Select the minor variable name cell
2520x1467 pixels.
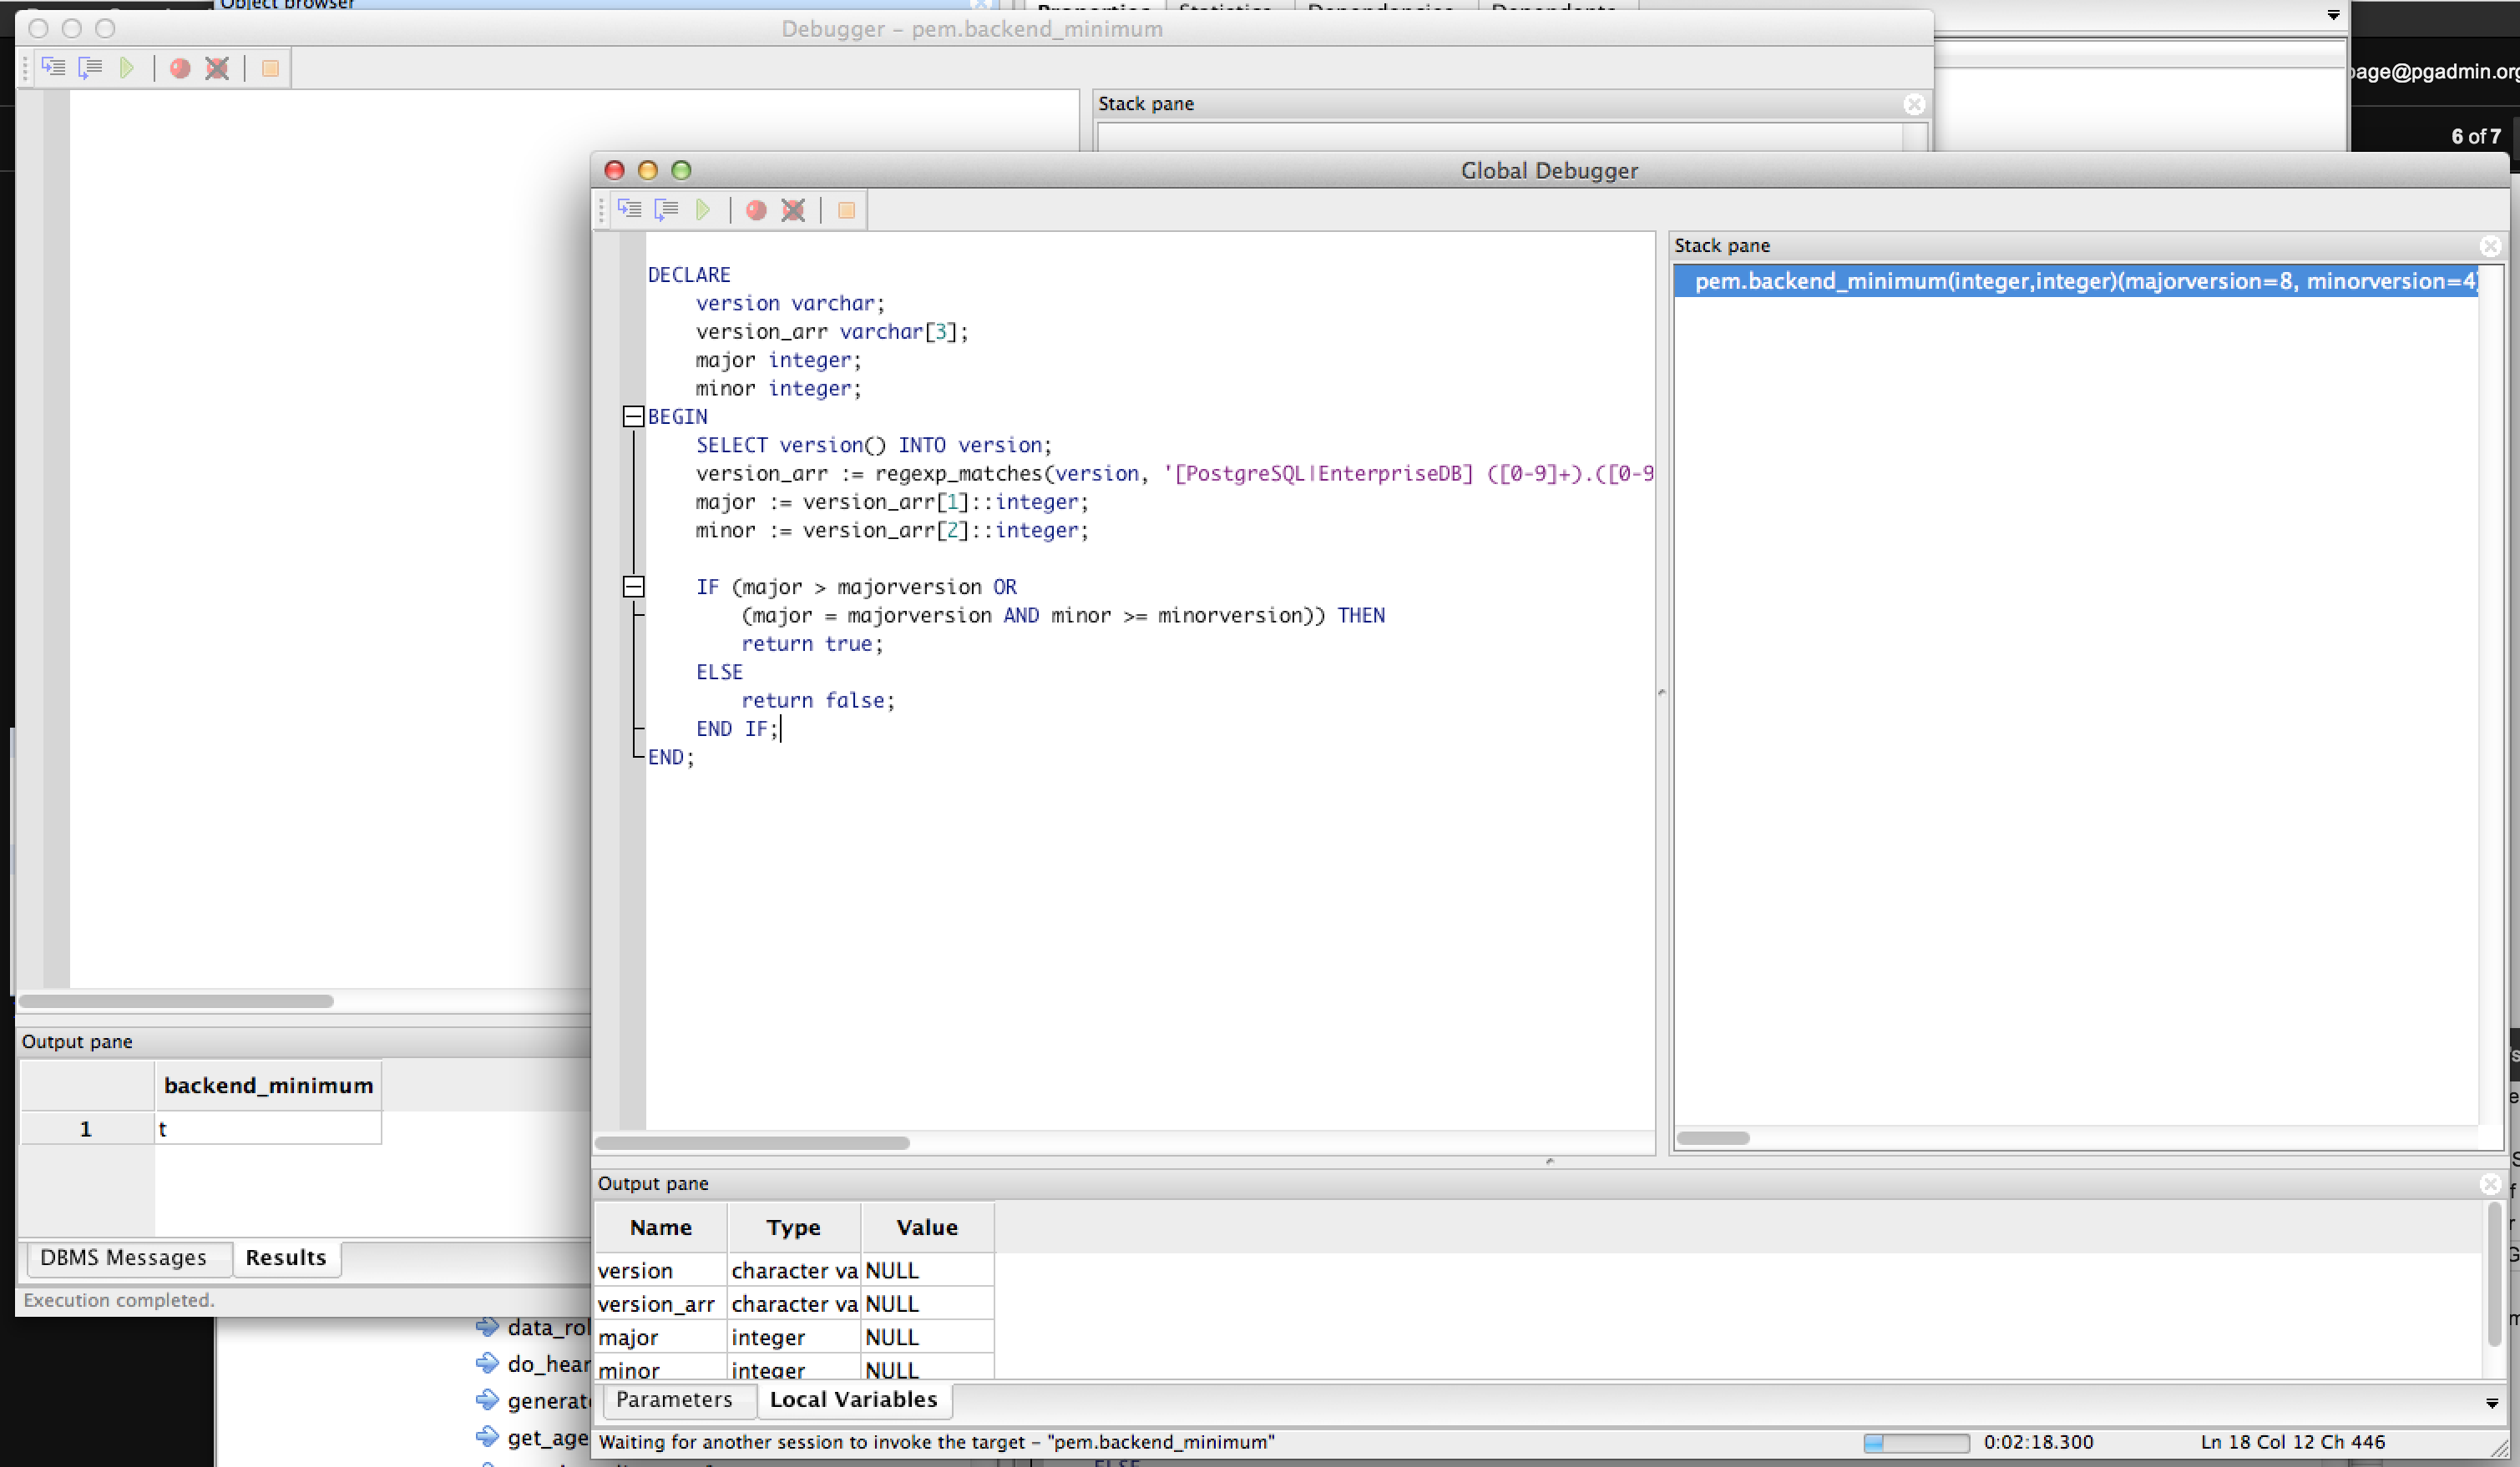pyautogui.click(x=661, y=1369)
